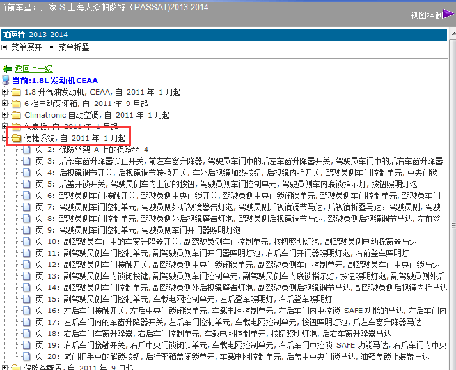The image size is (456, 370).
Task: Click document icon beside 页 10
Action: pyautogui.click(x=27, y=242)
